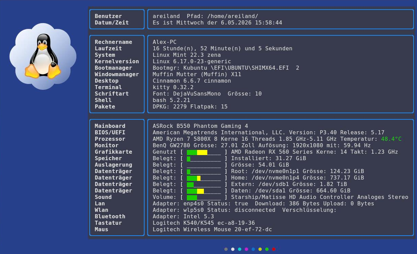Screen dimensions: 417x254
Task: Click the kernel value Linux 6.17.0-23-generic
Action: click(x=192, y=62)
